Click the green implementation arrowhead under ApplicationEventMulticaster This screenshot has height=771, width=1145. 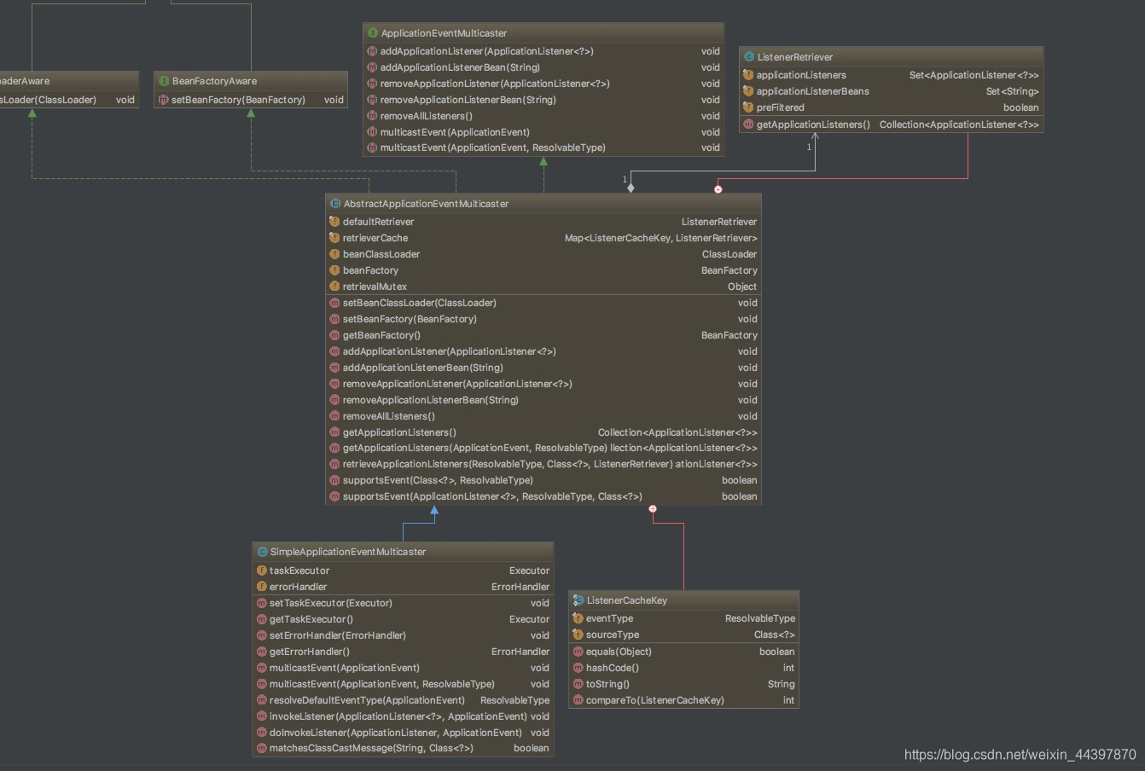click(x=543, y=161)
